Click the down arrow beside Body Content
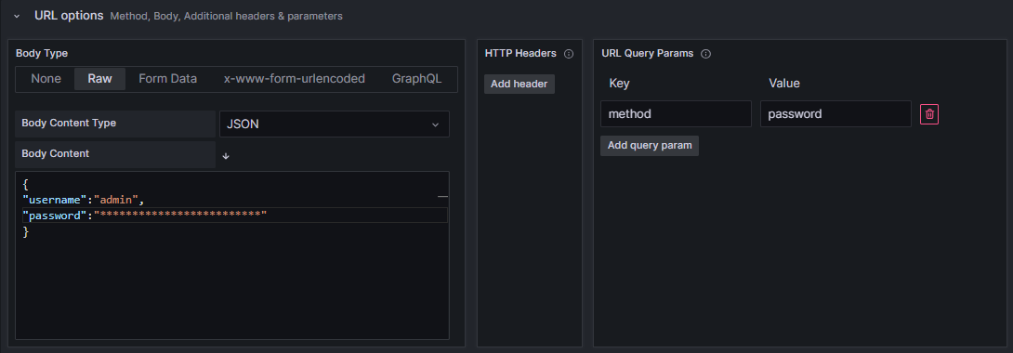Image resolution: width=1013 pixels, height=353 pixels. tap(226, 156)
